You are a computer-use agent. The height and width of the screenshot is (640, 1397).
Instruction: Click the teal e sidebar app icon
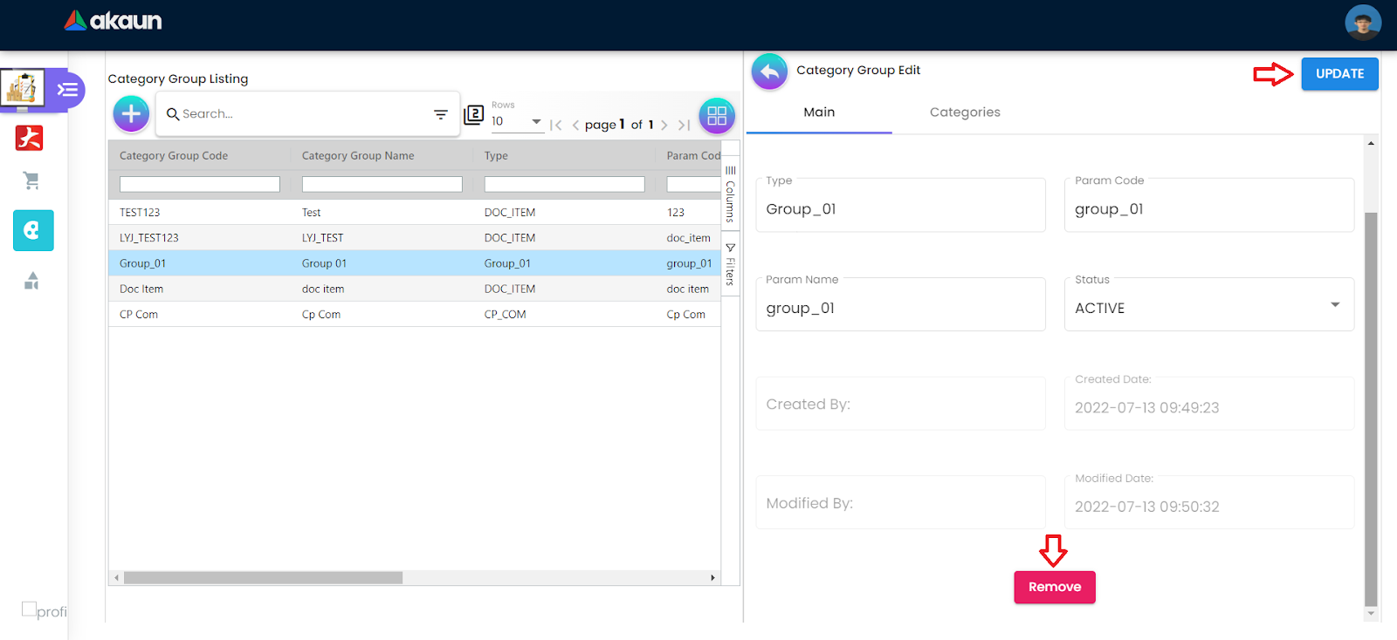33,230
